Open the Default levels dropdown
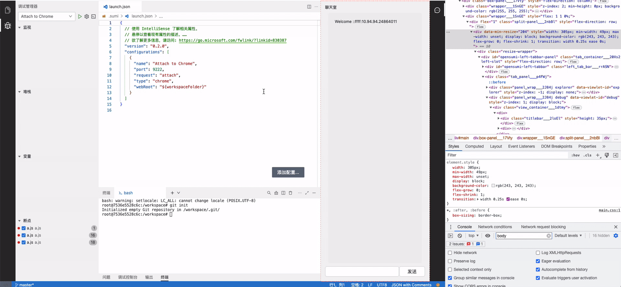621x287 pixels. tap(568, 236)
